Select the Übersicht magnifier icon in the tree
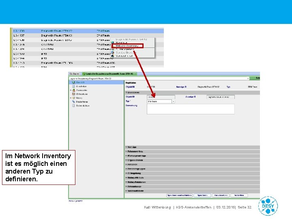The height and width of the screenshot is (219, 292). click(73, 82)
